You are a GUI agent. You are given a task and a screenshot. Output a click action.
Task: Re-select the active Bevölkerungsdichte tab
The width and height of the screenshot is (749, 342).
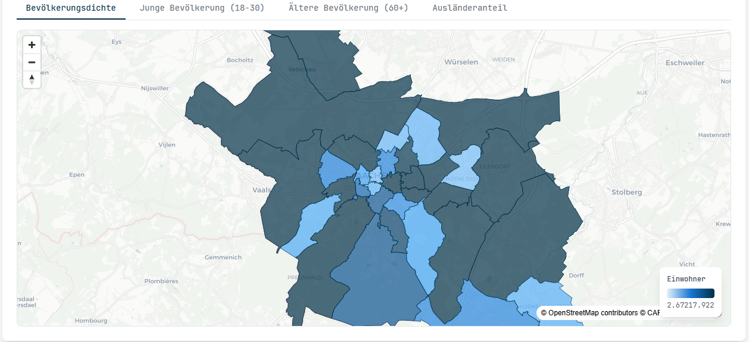(x=71, y=9)
